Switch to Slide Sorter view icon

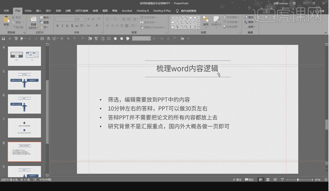click(268, 180)
